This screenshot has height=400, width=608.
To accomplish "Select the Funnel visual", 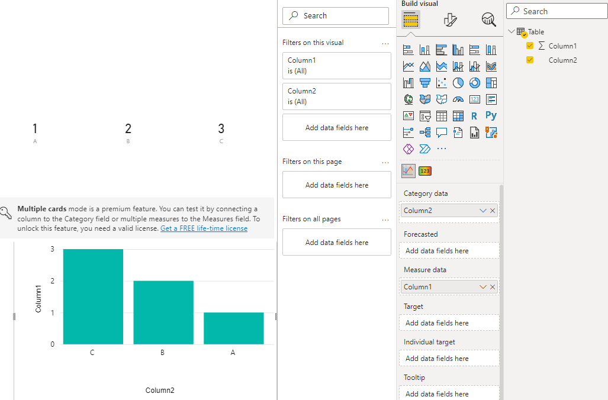I will click(x=425, y=83).
